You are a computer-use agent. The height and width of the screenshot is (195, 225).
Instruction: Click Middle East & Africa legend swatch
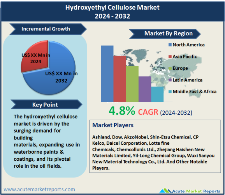tap(170, 92)
